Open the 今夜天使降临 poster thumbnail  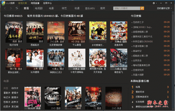click(77, 59)
